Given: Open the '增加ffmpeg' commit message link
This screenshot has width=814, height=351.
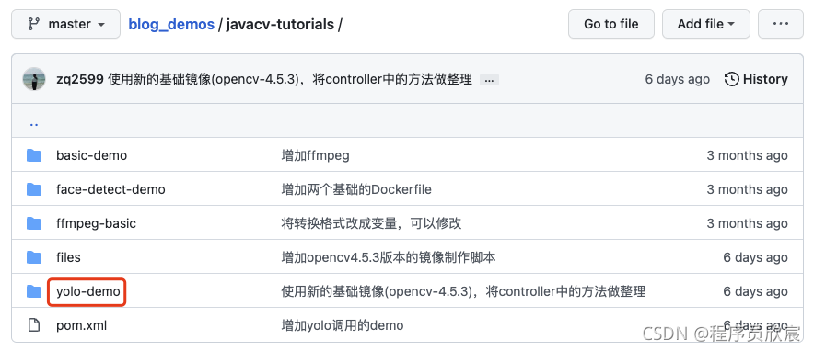Looking at the screenshot, I should [x=315, y=155].
